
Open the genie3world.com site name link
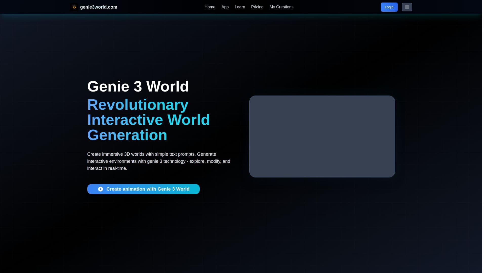99,7
